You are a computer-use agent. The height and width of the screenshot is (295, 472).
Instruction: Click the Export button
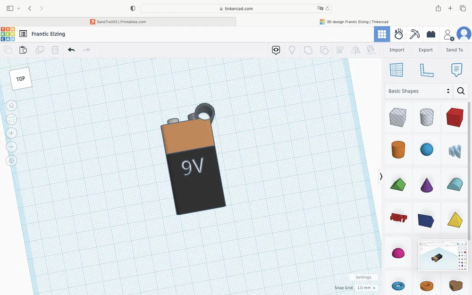click(x=425, y=50)
